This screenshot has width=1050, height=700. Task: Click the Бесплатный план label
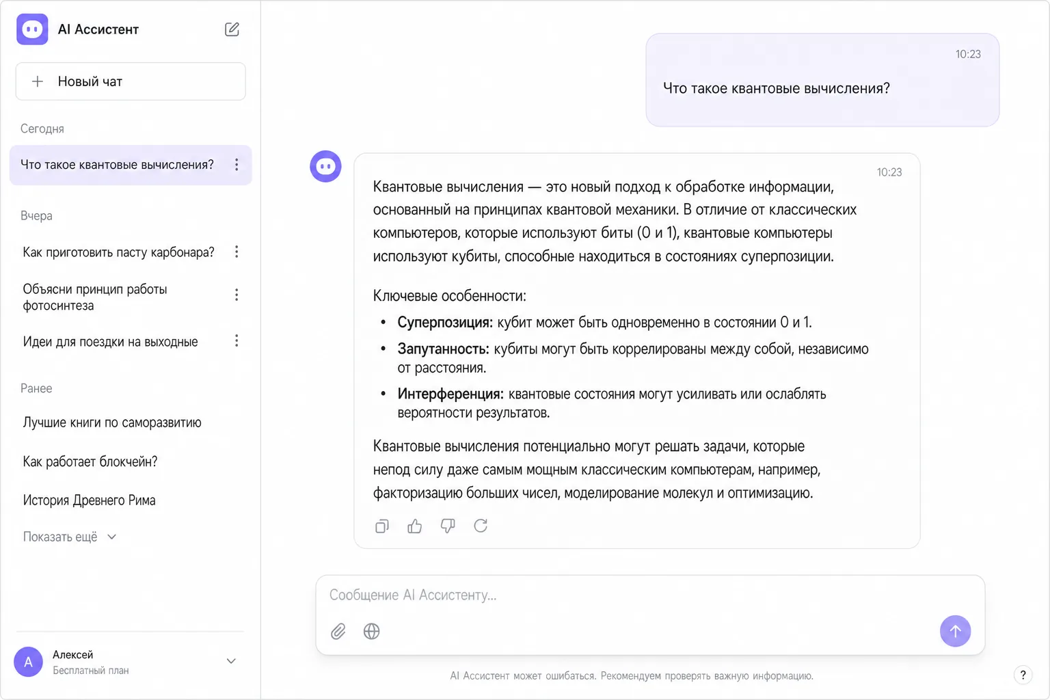point(91,671)
